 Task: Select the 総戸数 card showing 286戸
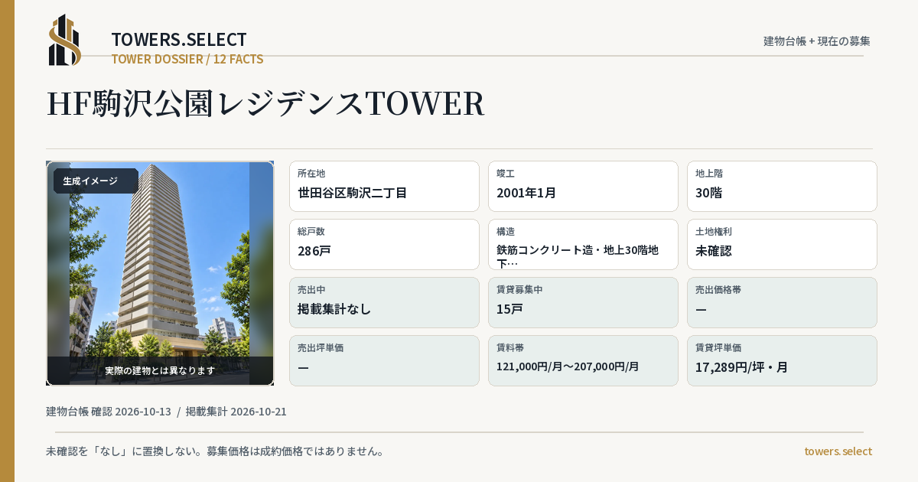[x=384, y=244]
